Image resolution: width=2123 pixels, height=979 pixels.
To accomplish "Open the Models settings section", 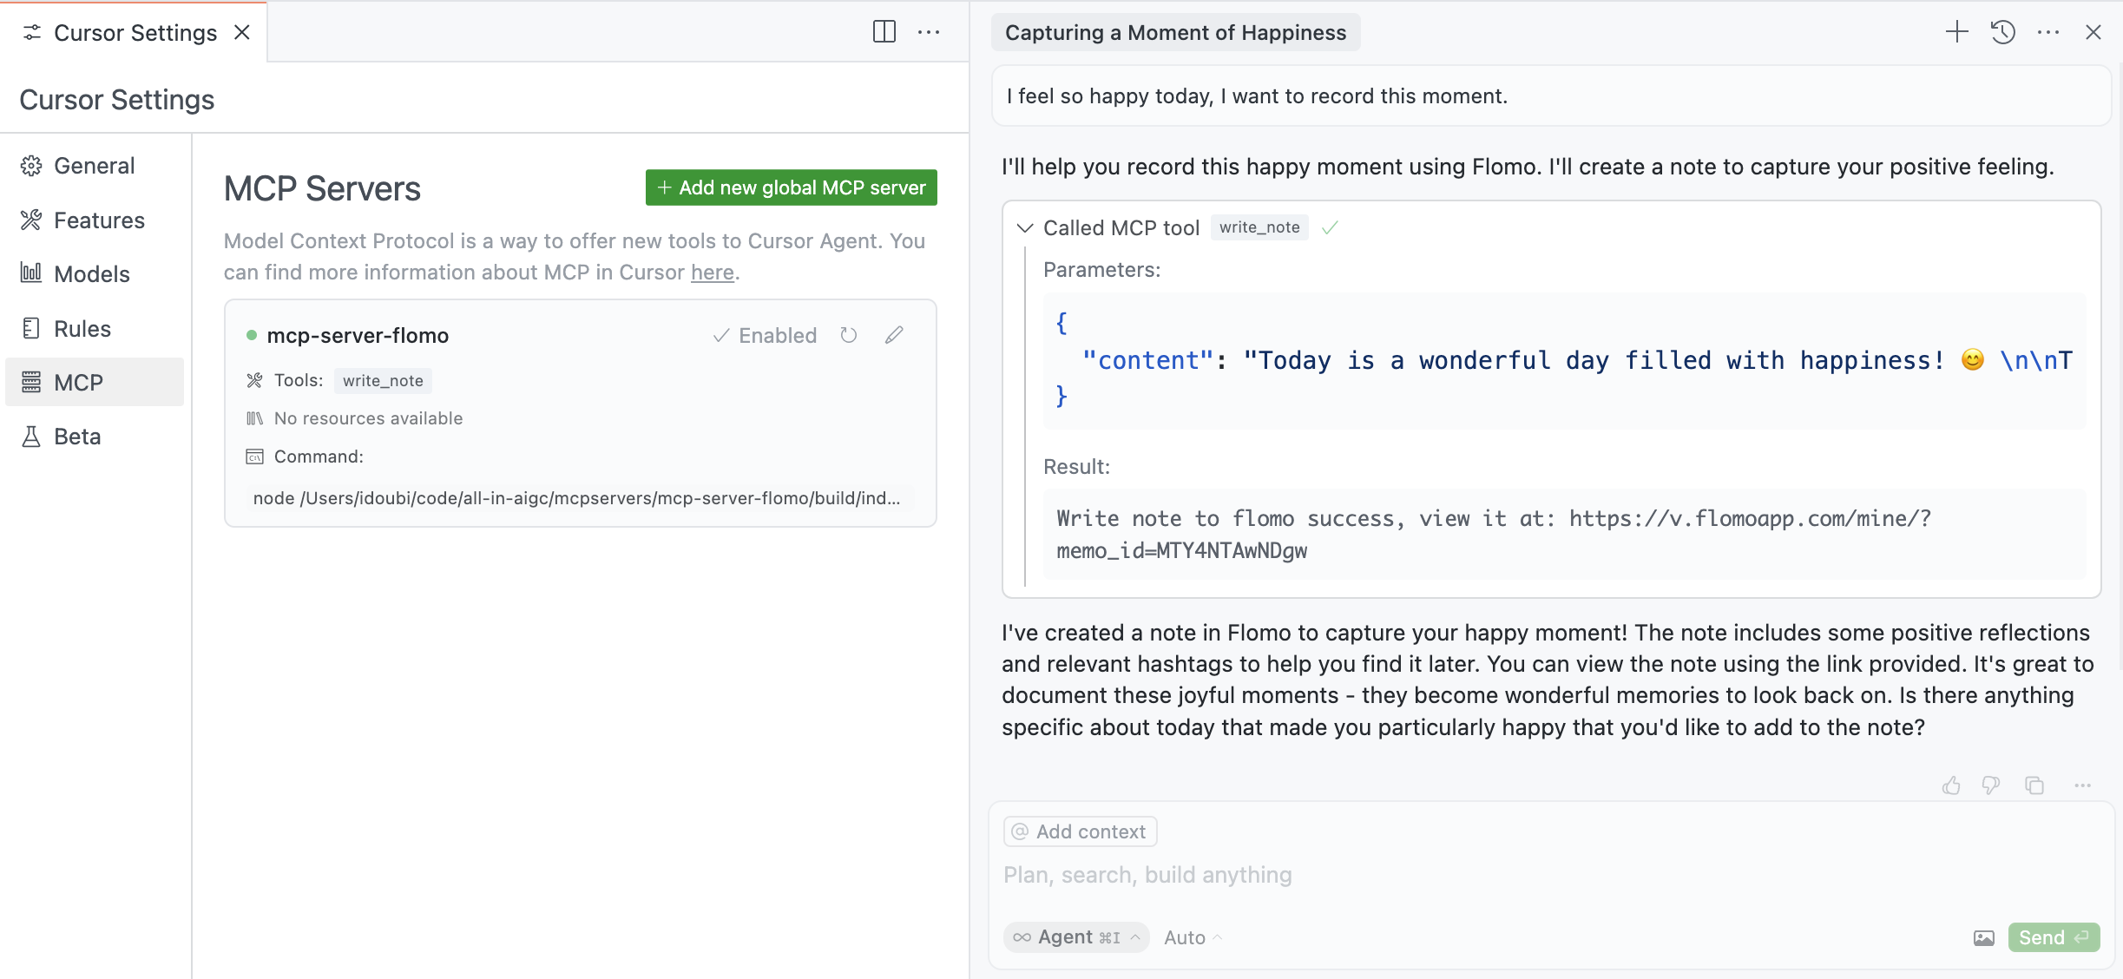I will (x=91, y=274).
